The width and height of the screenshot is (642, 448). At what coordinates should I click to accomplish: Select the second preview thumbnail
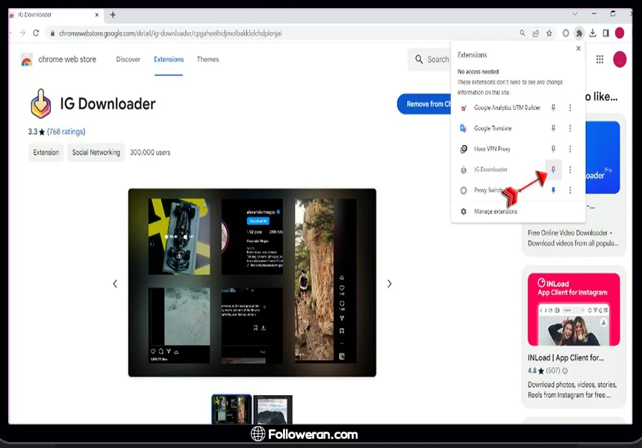(272, 409)
